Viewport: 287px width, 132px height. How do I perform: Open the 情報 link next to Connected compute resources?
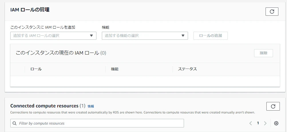[91, 106]
